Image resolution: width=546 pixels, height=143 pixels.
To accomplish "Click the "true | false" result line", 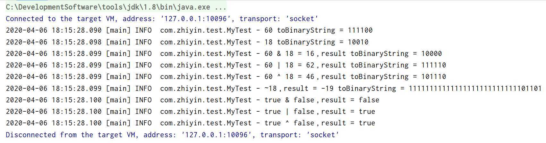I will (x=191, y=112).
